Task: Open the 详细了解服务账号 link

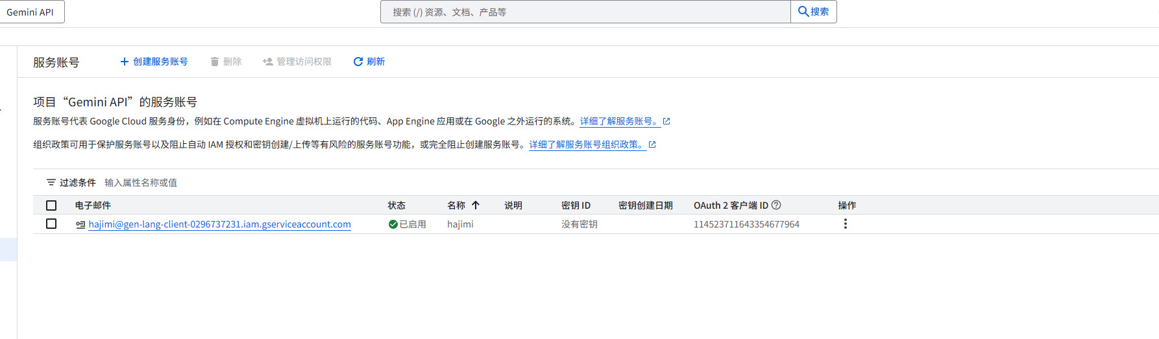Action: [x=619, y=121]
